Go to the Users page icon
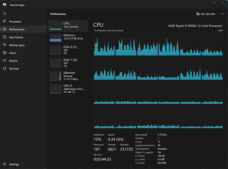 tap(5, 53)
